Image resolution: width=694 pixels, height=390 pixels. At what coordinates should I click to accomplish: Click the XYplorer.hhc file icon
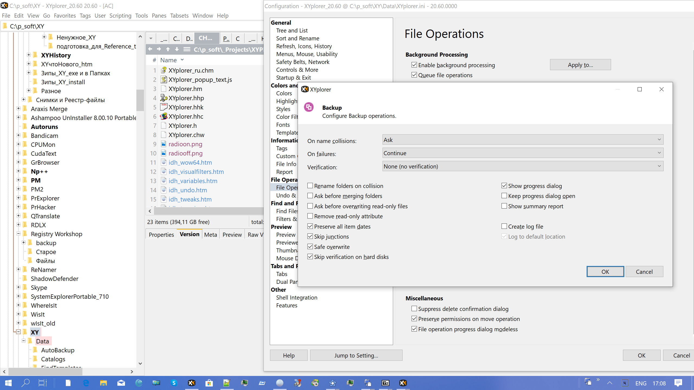pos(163,116)
